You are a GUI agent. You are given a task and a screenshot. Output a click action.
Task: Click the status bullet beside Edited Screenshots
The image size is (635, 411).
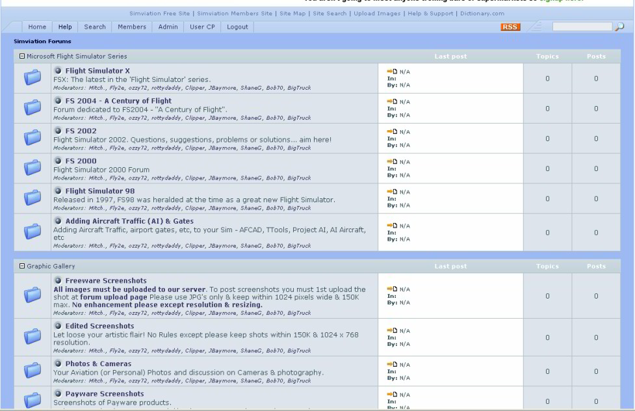tap(58, 326)
